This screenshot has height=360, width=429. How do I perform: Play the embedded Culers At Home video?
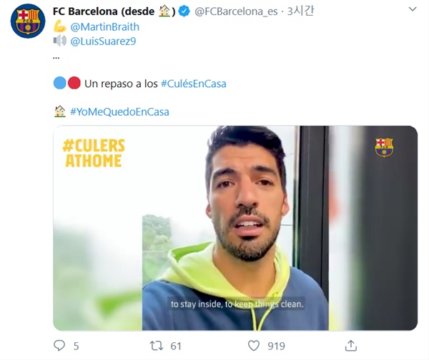click(235, 228)
